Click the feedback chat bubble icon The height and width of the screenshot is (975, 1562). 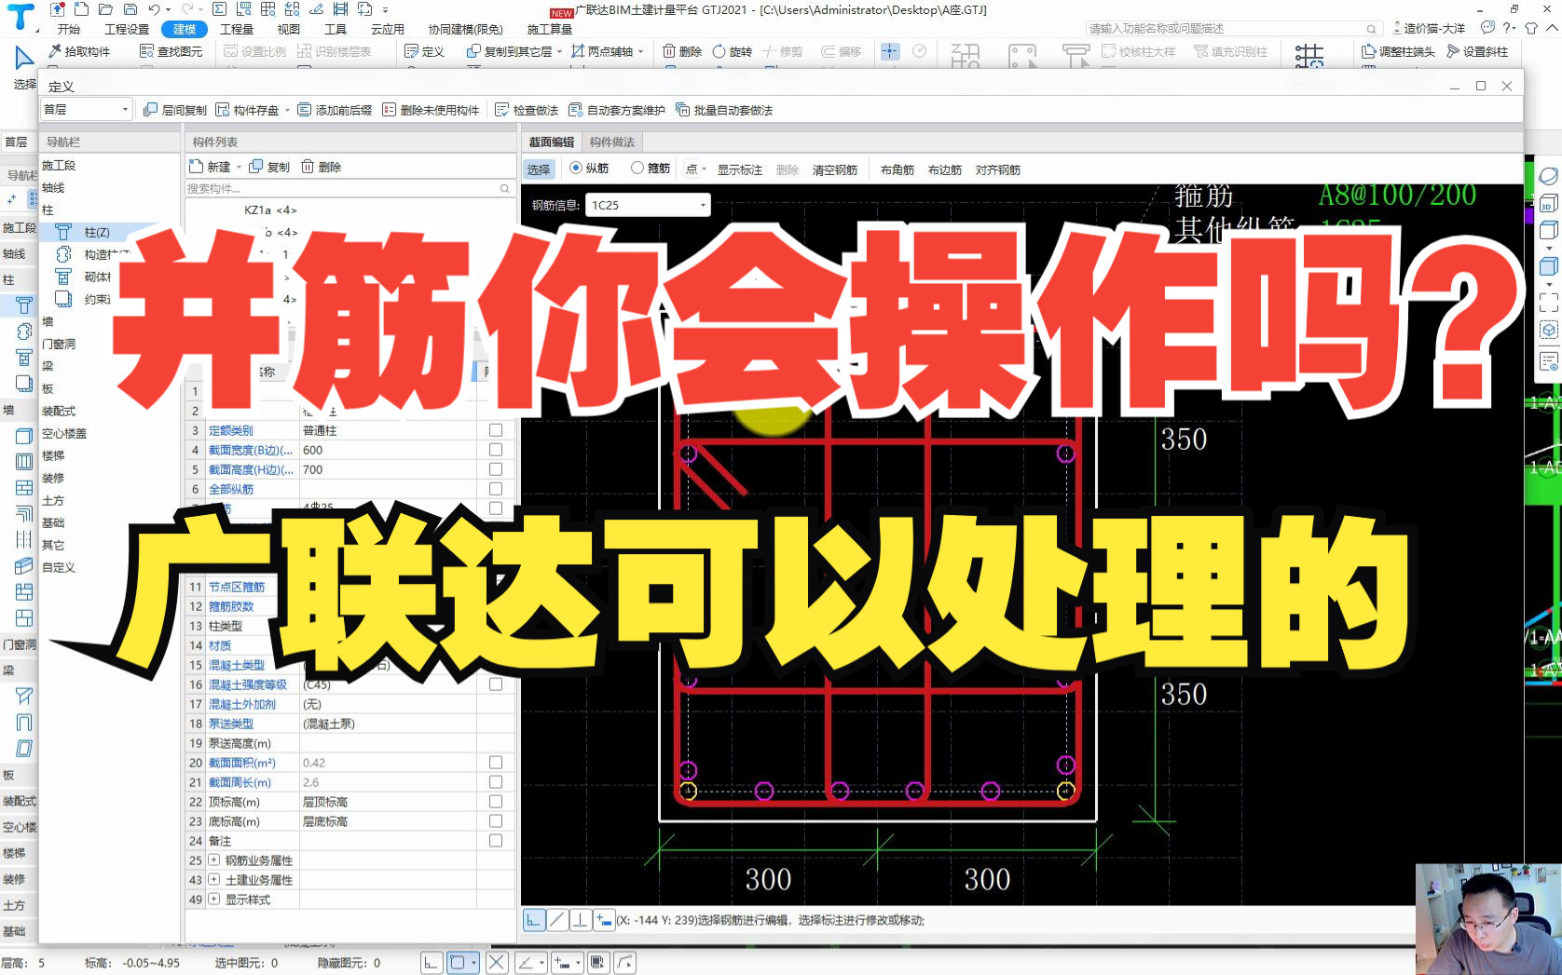(1487, 28)
